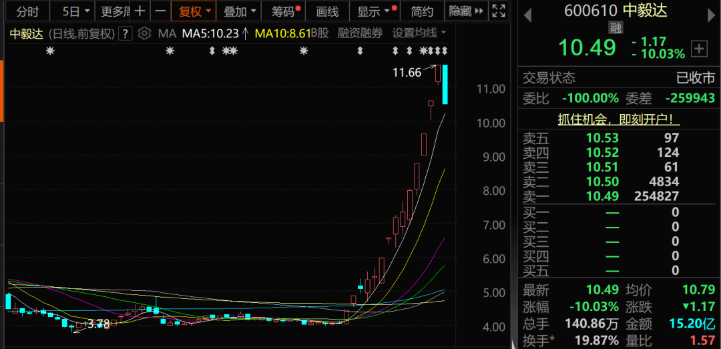Go to previous stock with left triangle
721x349 pixels.
[x=527, y=15]
